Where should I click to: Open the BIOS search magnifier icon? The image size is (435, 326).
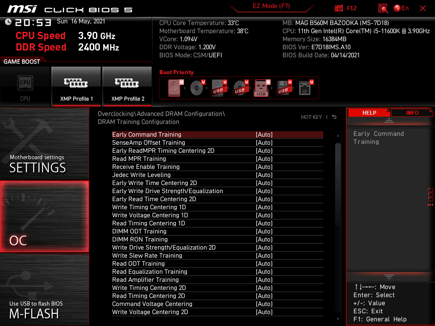(383, 8)
